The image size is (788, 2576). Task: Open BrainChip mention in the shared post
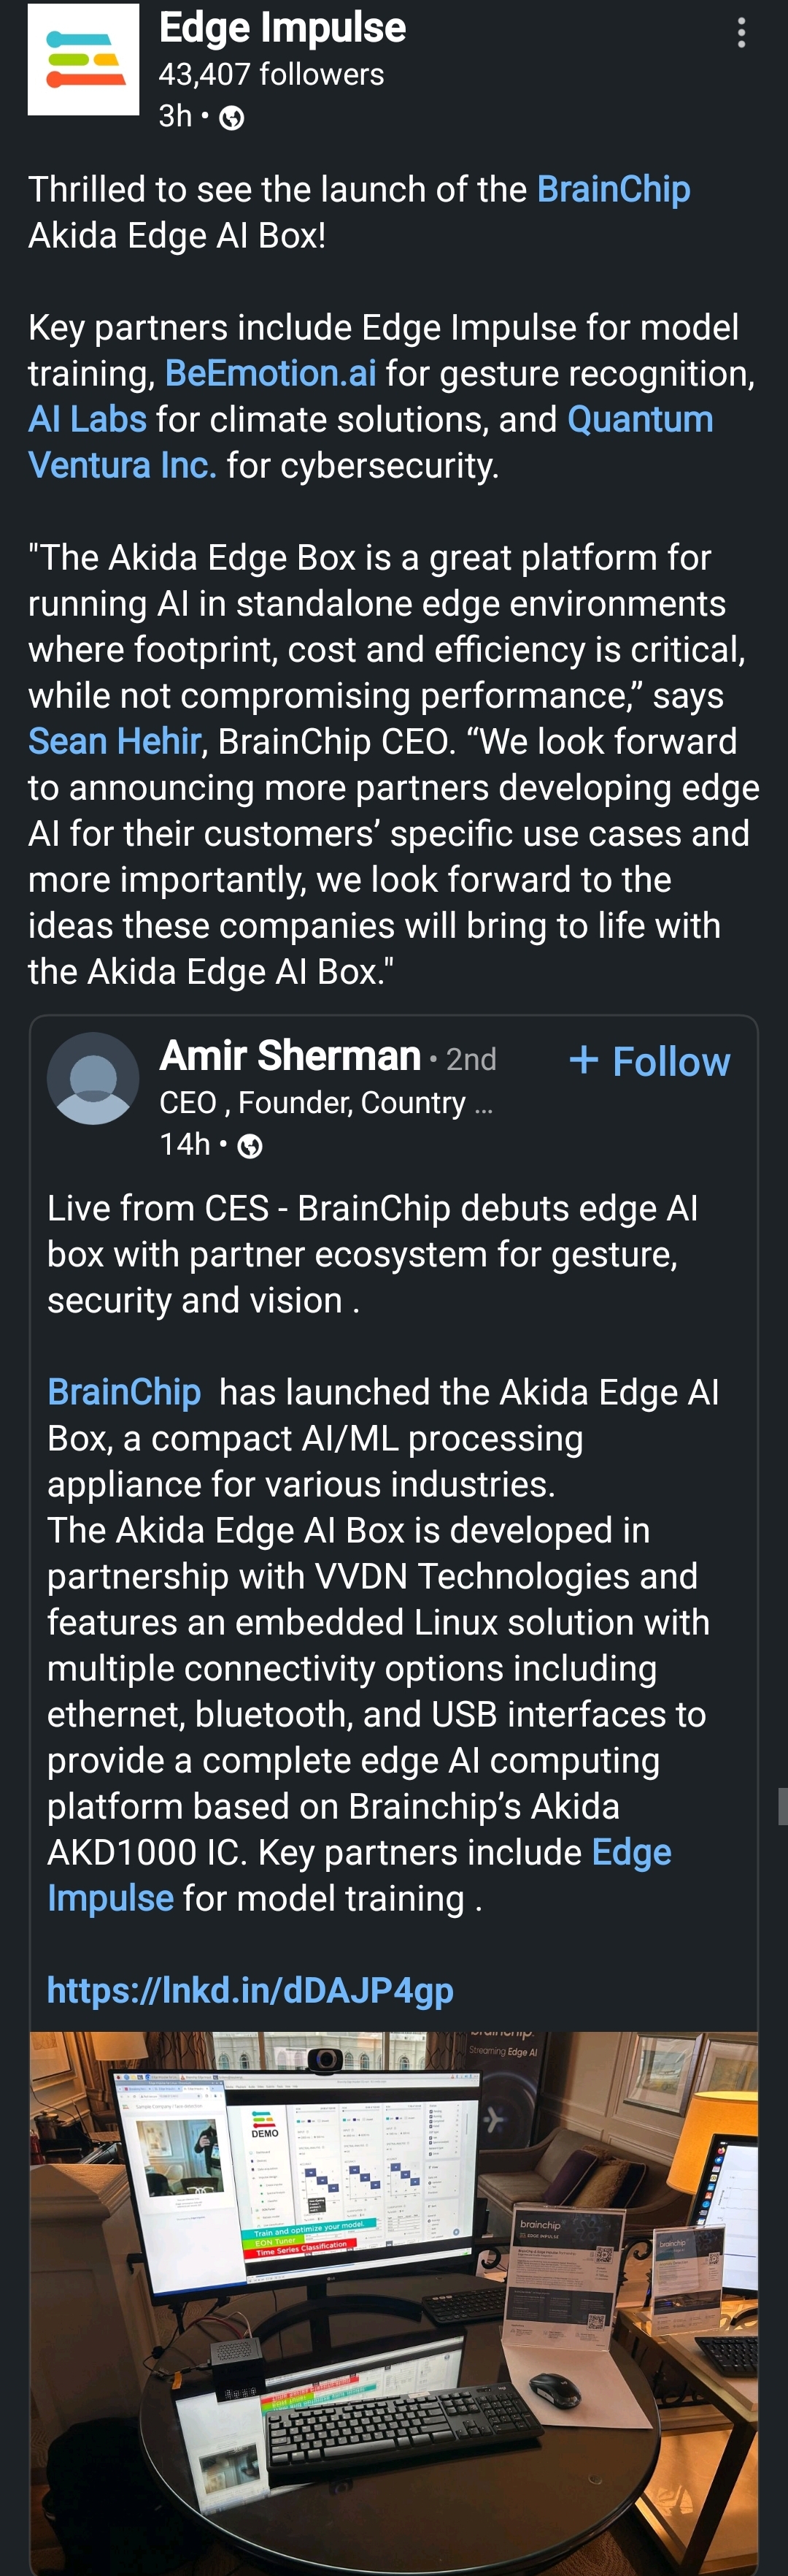tap(124, 1392)
